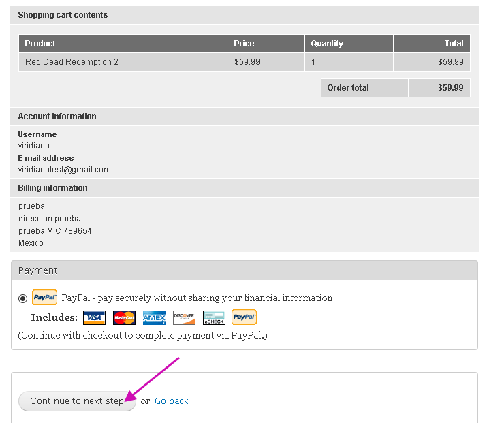Click Continue to next step button
The width and height of the screenshot is (502, 423).
click(77, 401)
